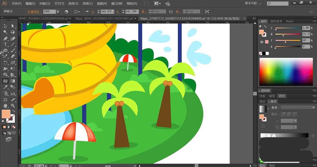
Task: Select the Type tool
Action: click(x=5, y=45)
